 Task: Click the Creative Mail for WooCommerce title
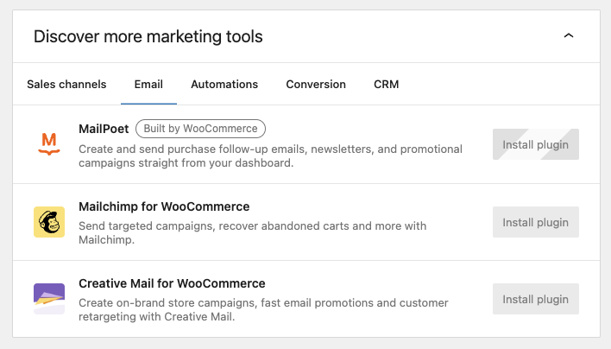[x=172, y=283]
